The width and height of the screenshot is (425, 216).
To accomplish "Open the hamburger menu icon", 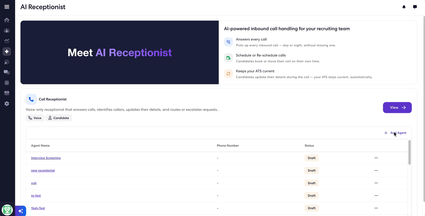I will coord(7,7).
